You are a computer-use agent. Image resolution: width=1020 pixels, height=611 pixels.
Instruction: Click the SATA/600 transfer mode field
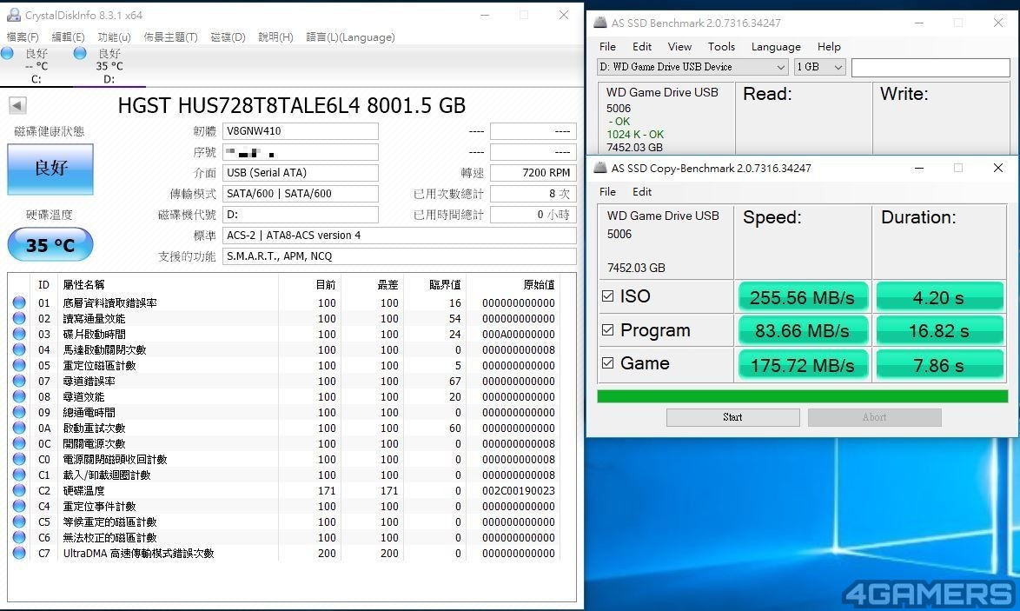[x=300, y=194]
